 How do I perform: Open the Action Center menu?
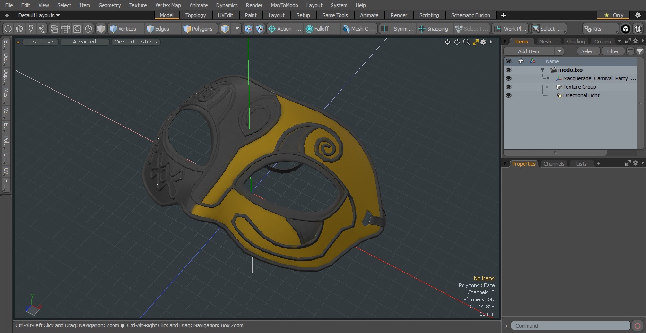point(285,29)
